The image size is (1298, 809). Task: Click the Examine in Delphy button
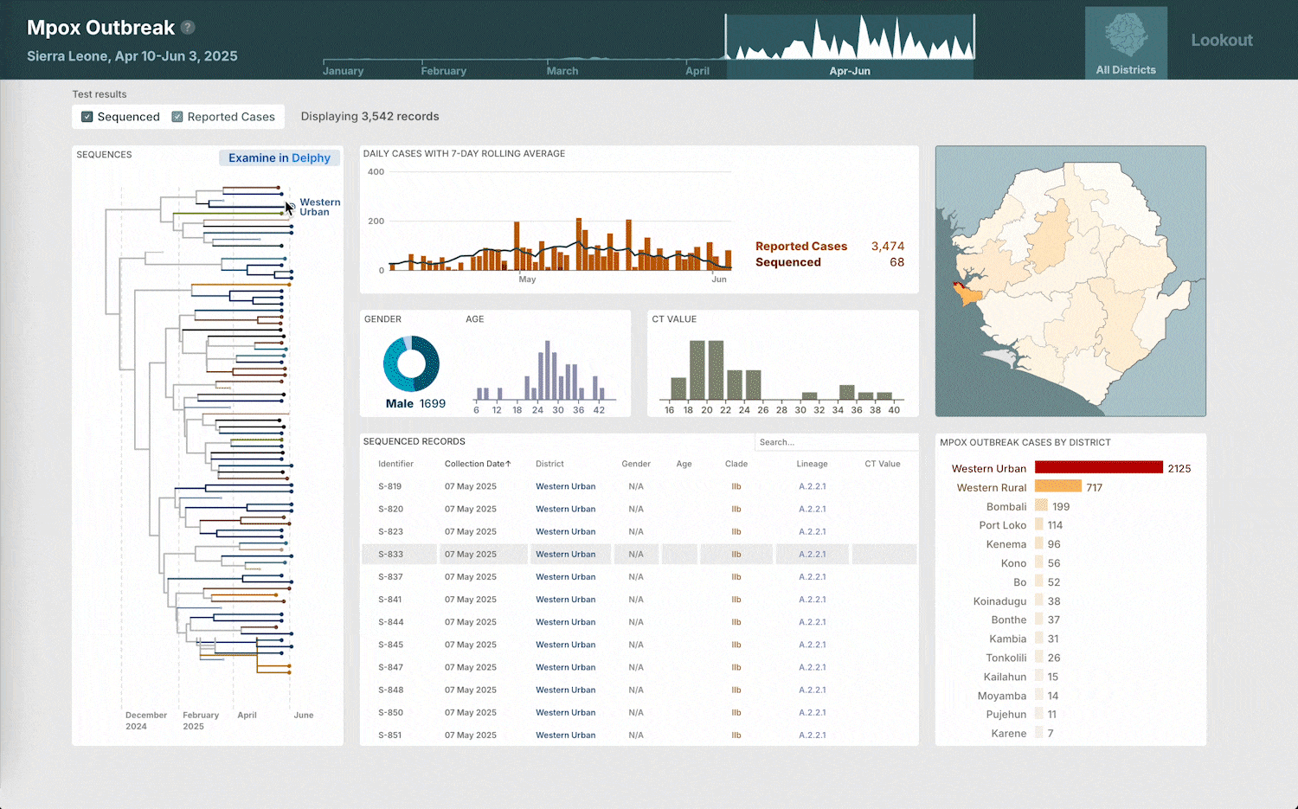(279, 157)
